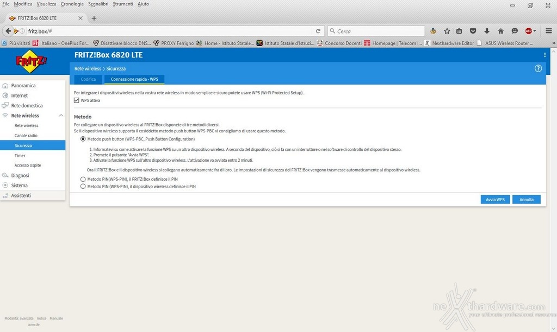Open the downloads arrow icon
Image resolution: width=557 pixels, height=332 pixels.
(487, 31)
